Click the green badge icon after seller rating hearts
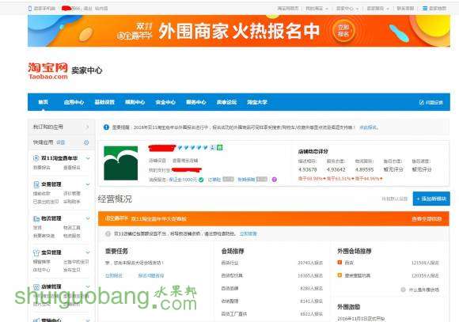The height and width of the screenshot is (322, 459). tap(219, 147)
